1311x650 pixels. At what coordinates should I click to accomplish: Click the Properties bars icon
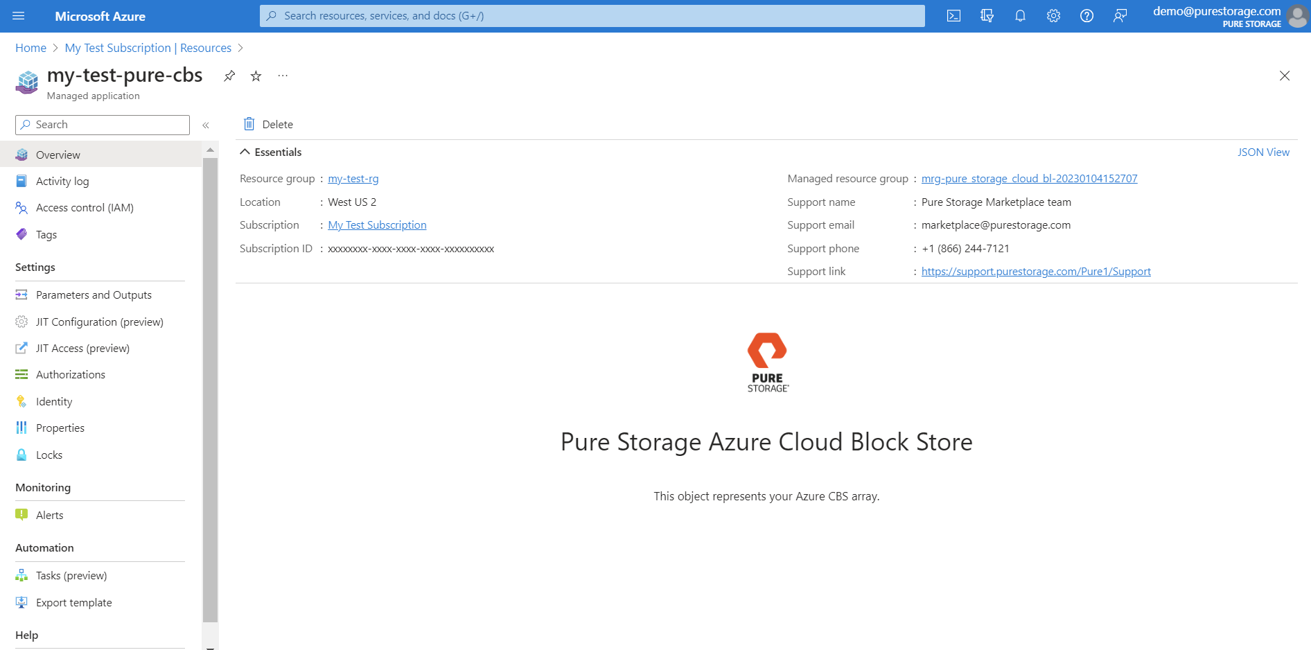pos(21,428)
